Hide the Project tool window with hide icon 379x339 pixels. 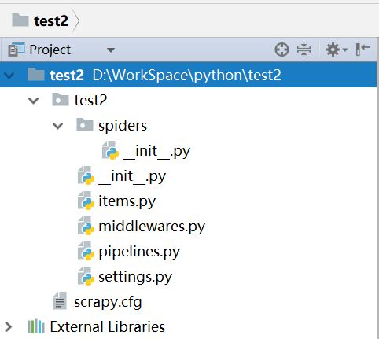click(x=363, y=50)
